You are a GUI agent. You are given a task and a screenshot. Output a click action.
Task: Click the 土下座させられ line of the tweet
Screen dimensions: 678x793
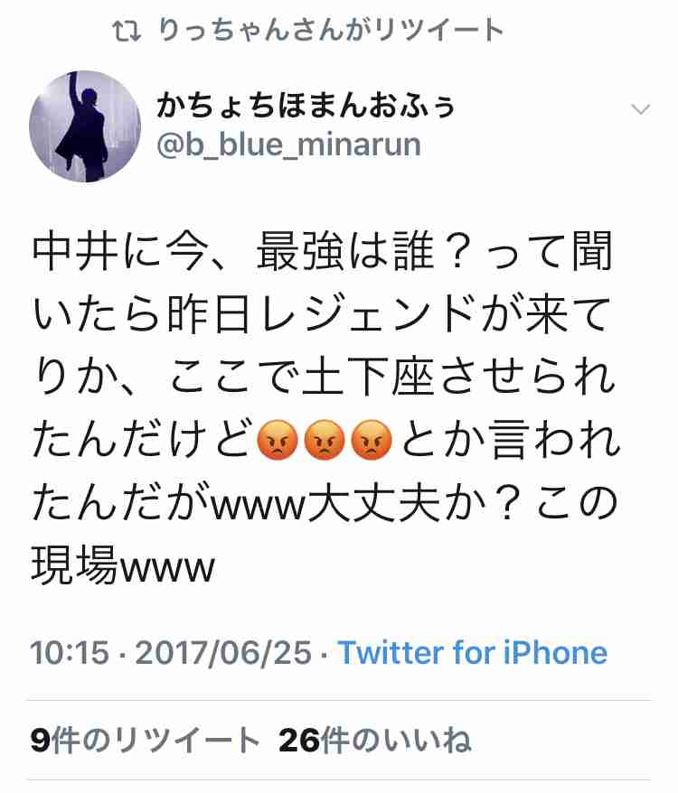[458, 377]
